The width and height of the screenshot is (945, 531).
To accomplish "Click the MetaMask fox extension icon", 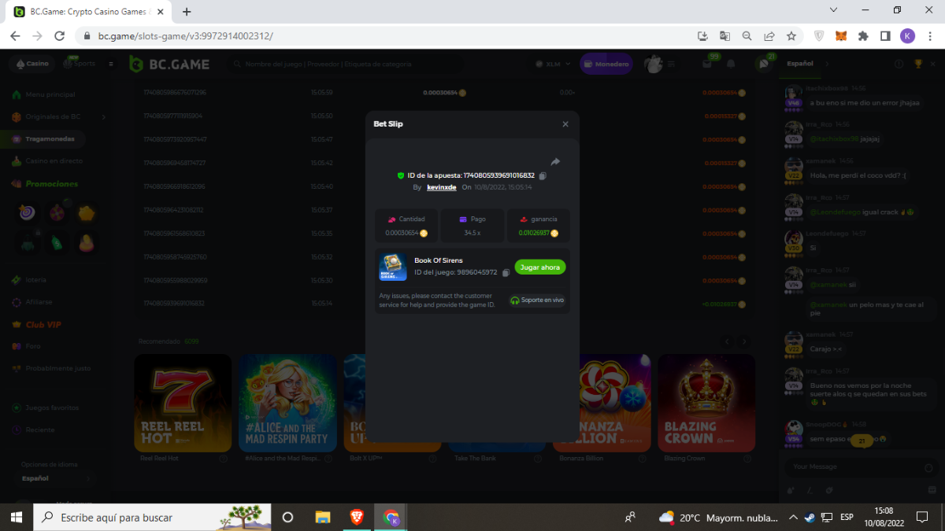I will 841,36.
